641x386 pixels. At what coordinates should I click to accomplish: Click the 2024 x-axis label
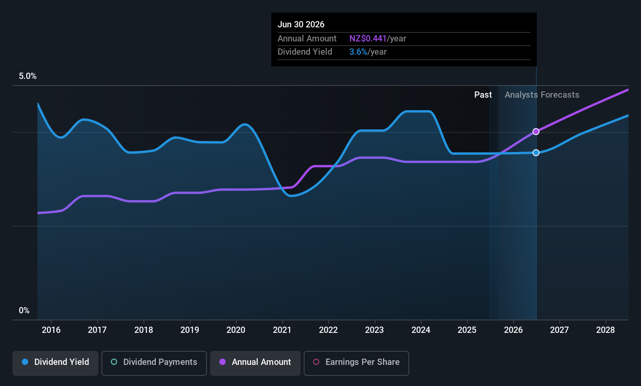point(421,330)
